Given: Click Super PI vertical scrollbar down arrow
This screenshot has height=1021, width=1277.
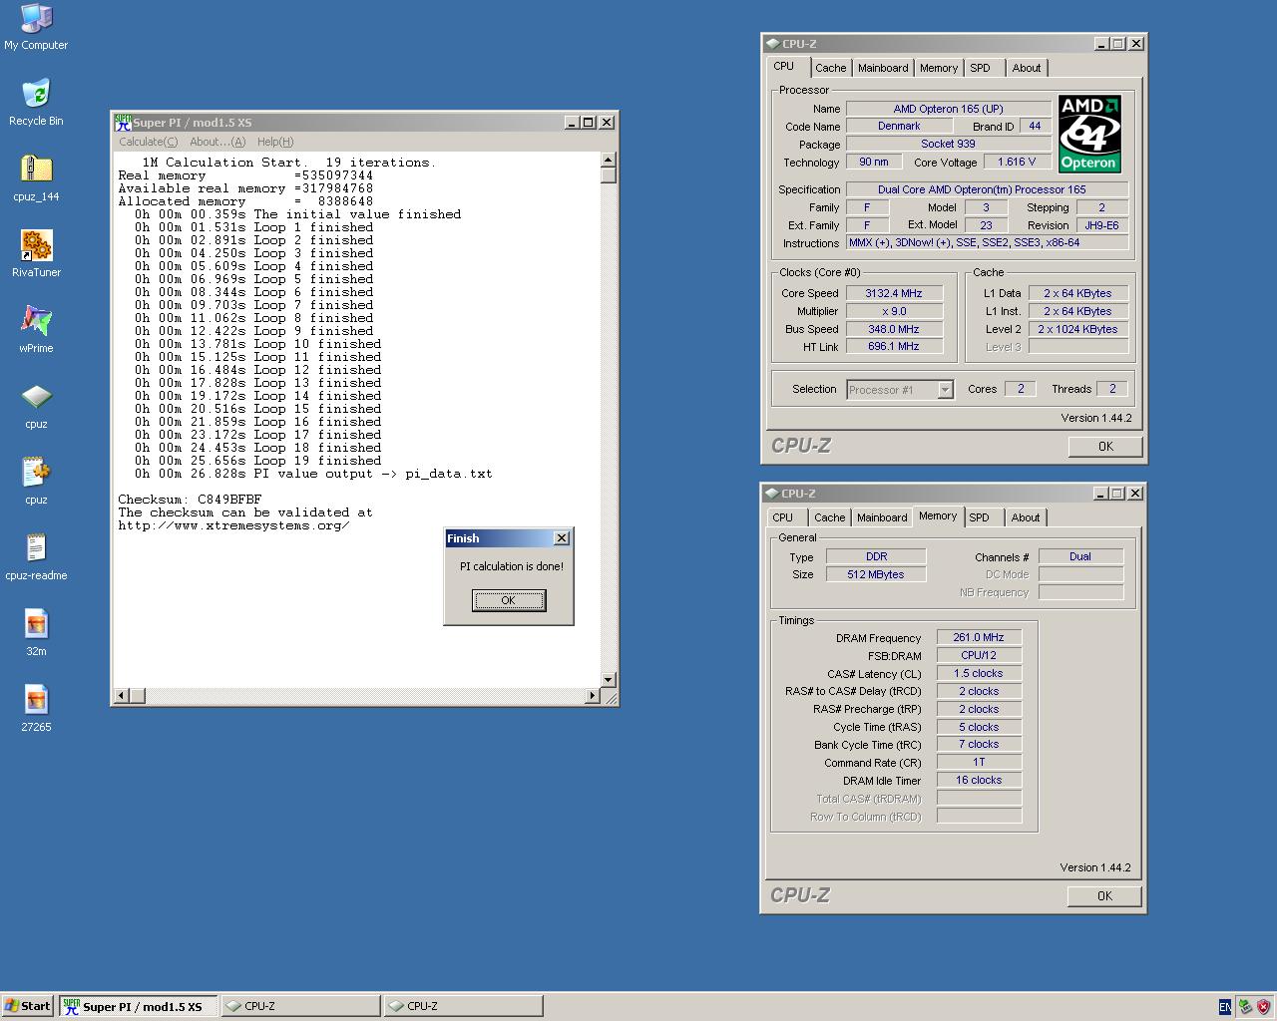Looking at the screenshot, I should [x=608, y=679].
